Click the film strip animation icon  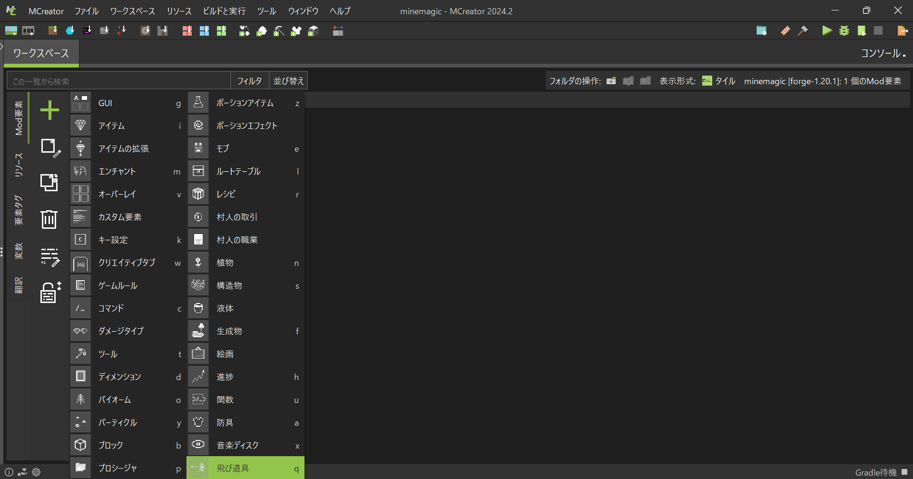coord(29,31)
